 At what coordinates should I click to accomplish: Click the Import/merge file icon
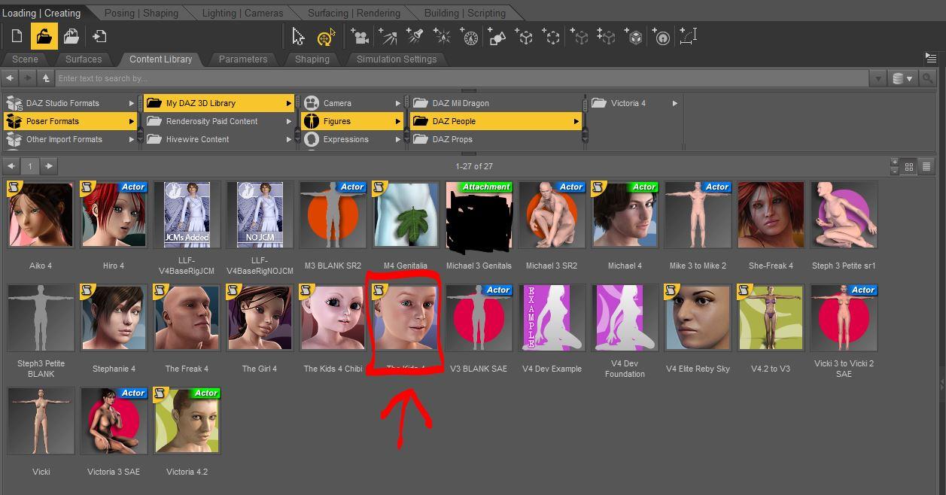point(99,36)
